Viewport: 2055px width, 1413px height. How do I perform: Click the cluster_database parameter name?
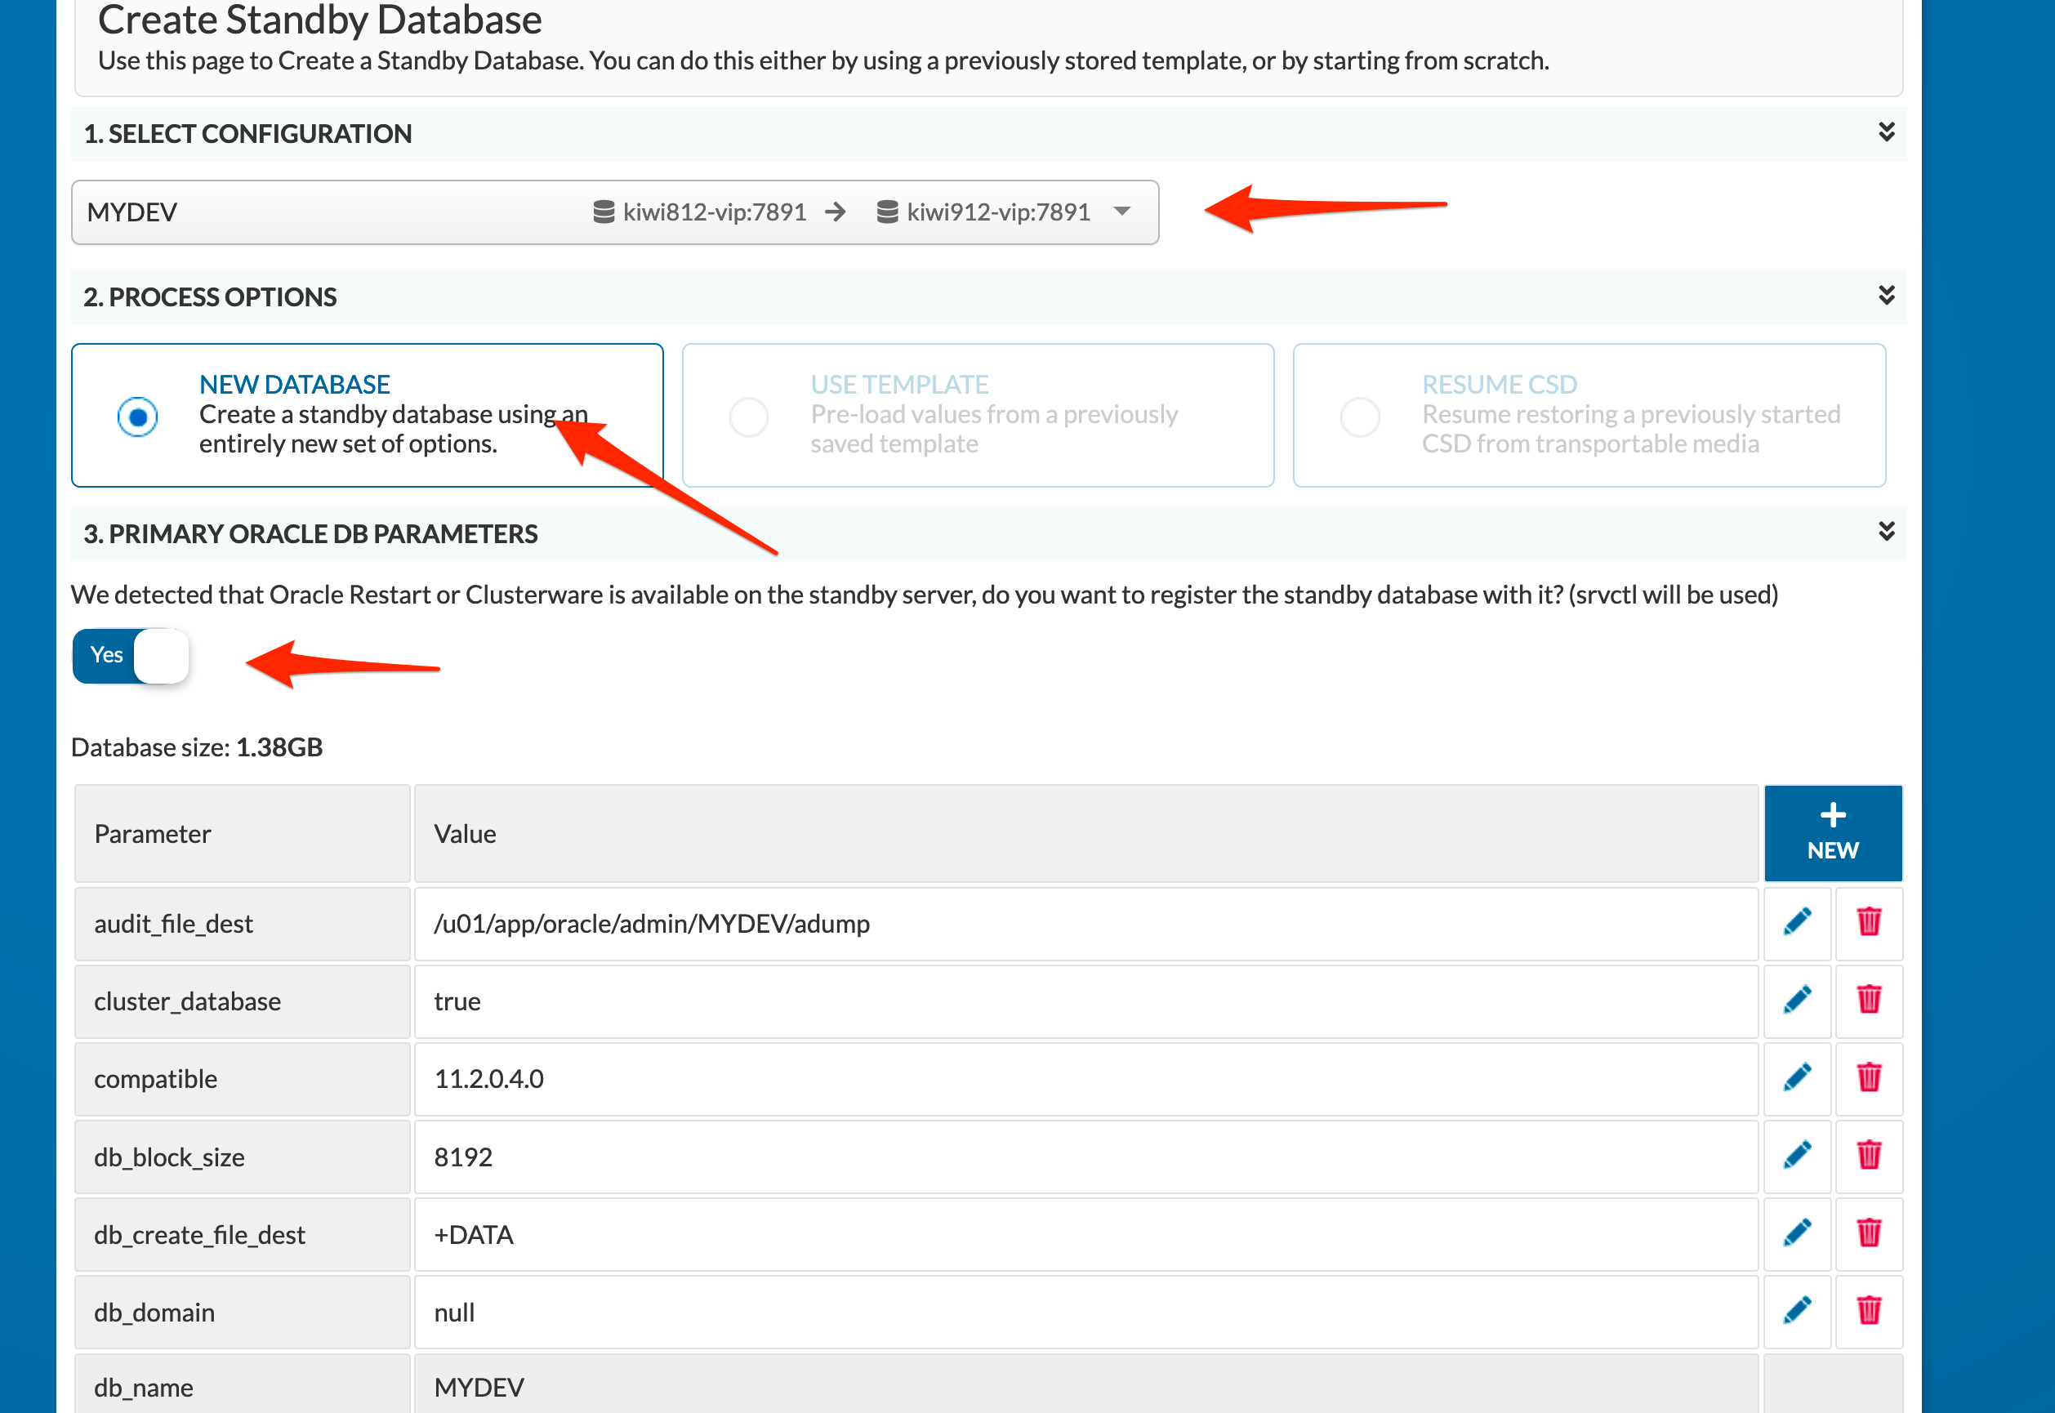coord(187,1001)
